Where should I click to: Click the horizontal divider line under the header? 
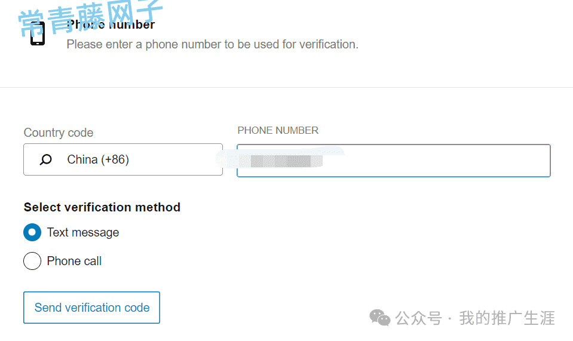[287, 87]
